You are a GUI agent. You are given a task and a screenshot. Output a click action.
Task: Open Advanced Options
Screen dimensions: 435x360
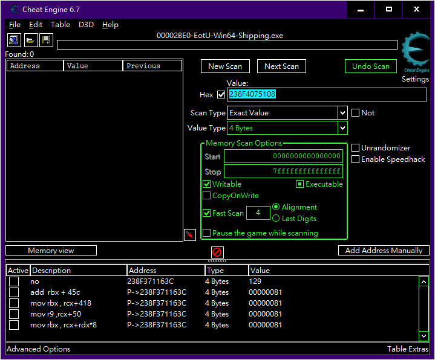(x=38, y=349)
